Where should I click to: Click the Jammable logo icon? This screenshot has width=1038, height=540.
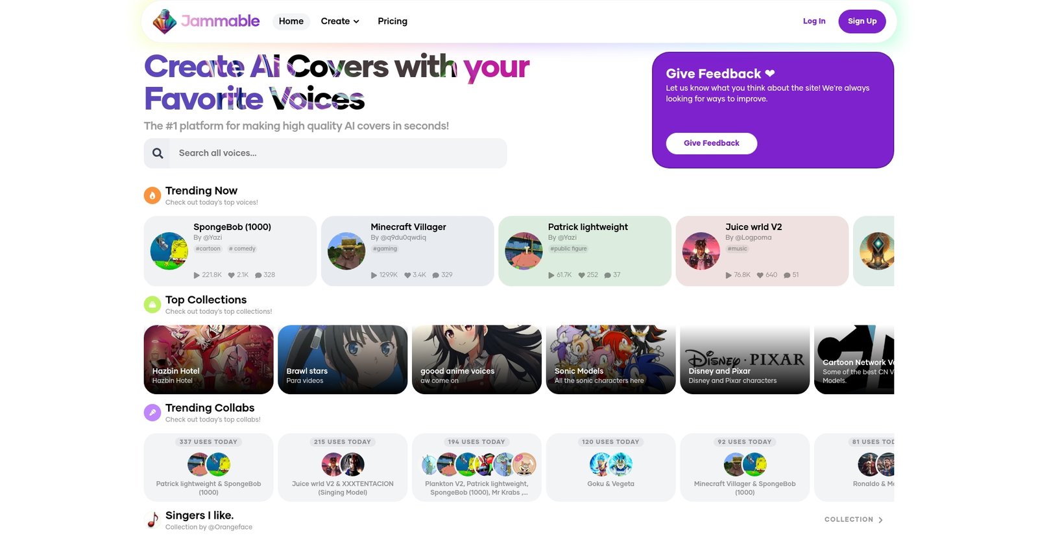[x=164, y=21]
